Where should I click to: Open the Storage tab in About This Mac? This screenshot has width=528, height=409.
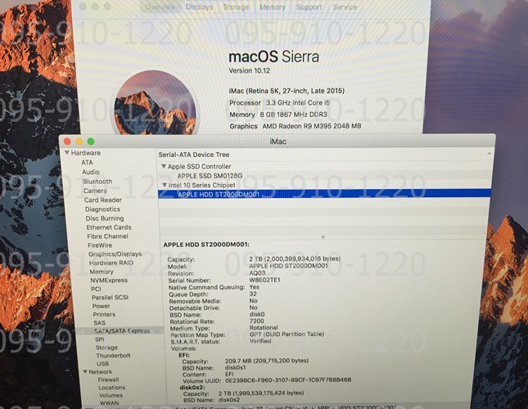point(236,7)
